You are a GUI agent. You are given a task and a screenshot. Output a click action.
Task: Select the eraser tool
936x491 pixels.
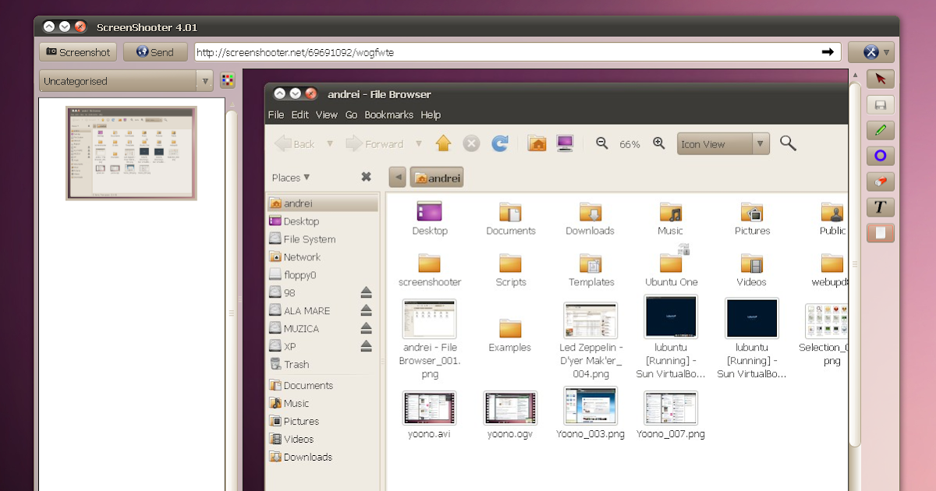pyautogui.click(x=880, y=182)
